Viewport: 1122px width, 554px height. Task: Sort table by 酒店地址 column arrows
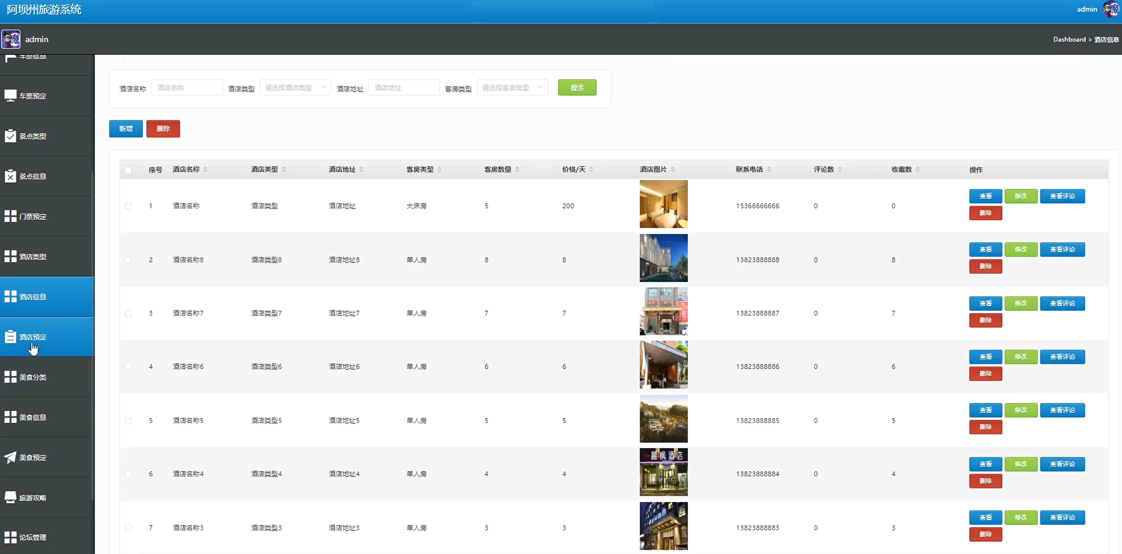361,169
